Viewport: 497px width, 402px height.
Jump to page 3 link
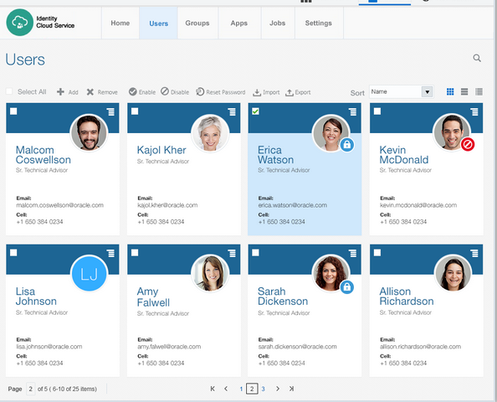(263, 389)
